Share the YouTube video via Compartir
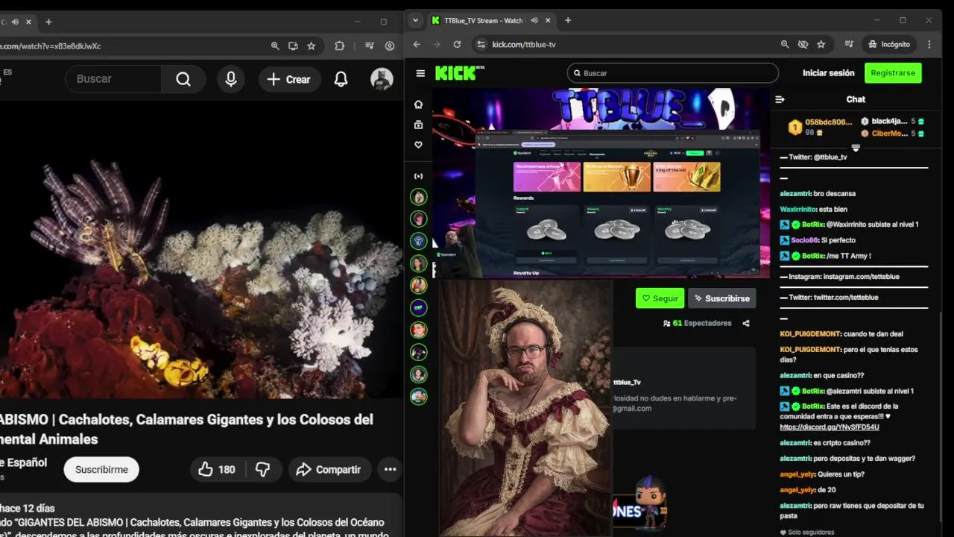This screenshot has width=954, height=537. coord(329,469)
